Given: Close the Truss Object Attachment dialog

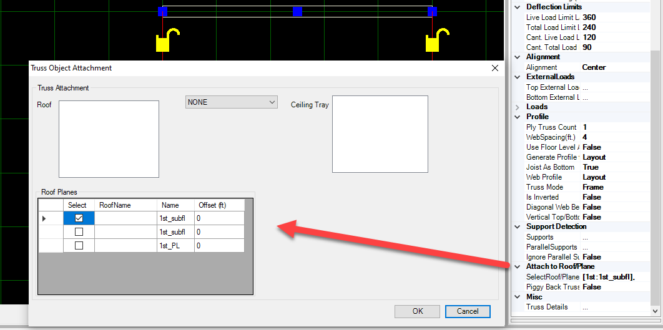Looking at the screenshot, I should [x=494, y=67].
